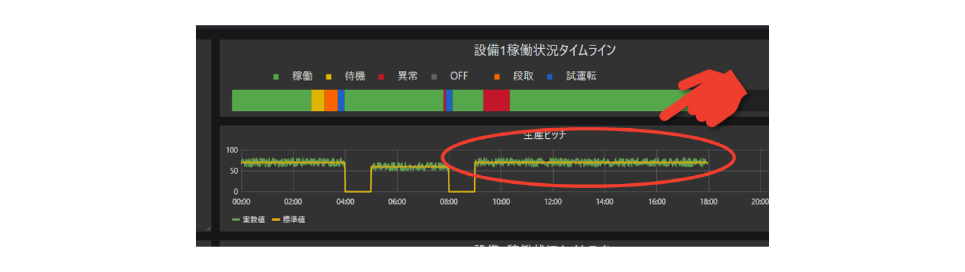Select the yellow 待機 segment on timeline
Image resolution: width=965 pixels, height=272 pixels.
pos(317,100)
